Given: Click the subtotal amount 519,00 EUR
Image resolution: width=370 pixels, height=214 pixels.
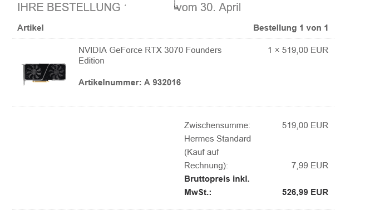Looking at the screenshot, I should 305,125.
